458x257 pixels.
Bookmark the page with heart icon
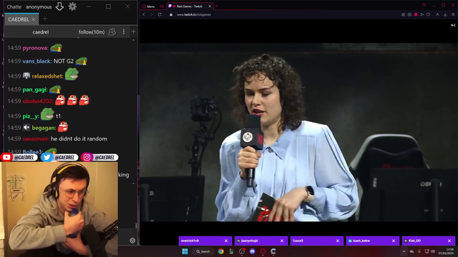428,14
